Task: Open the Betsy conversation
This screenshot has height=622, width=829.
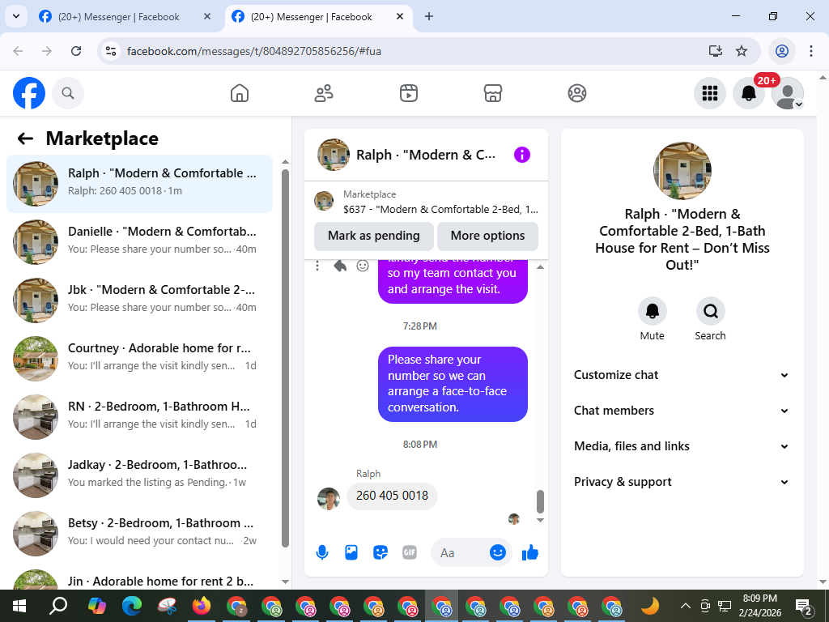Action: point(139,533)
